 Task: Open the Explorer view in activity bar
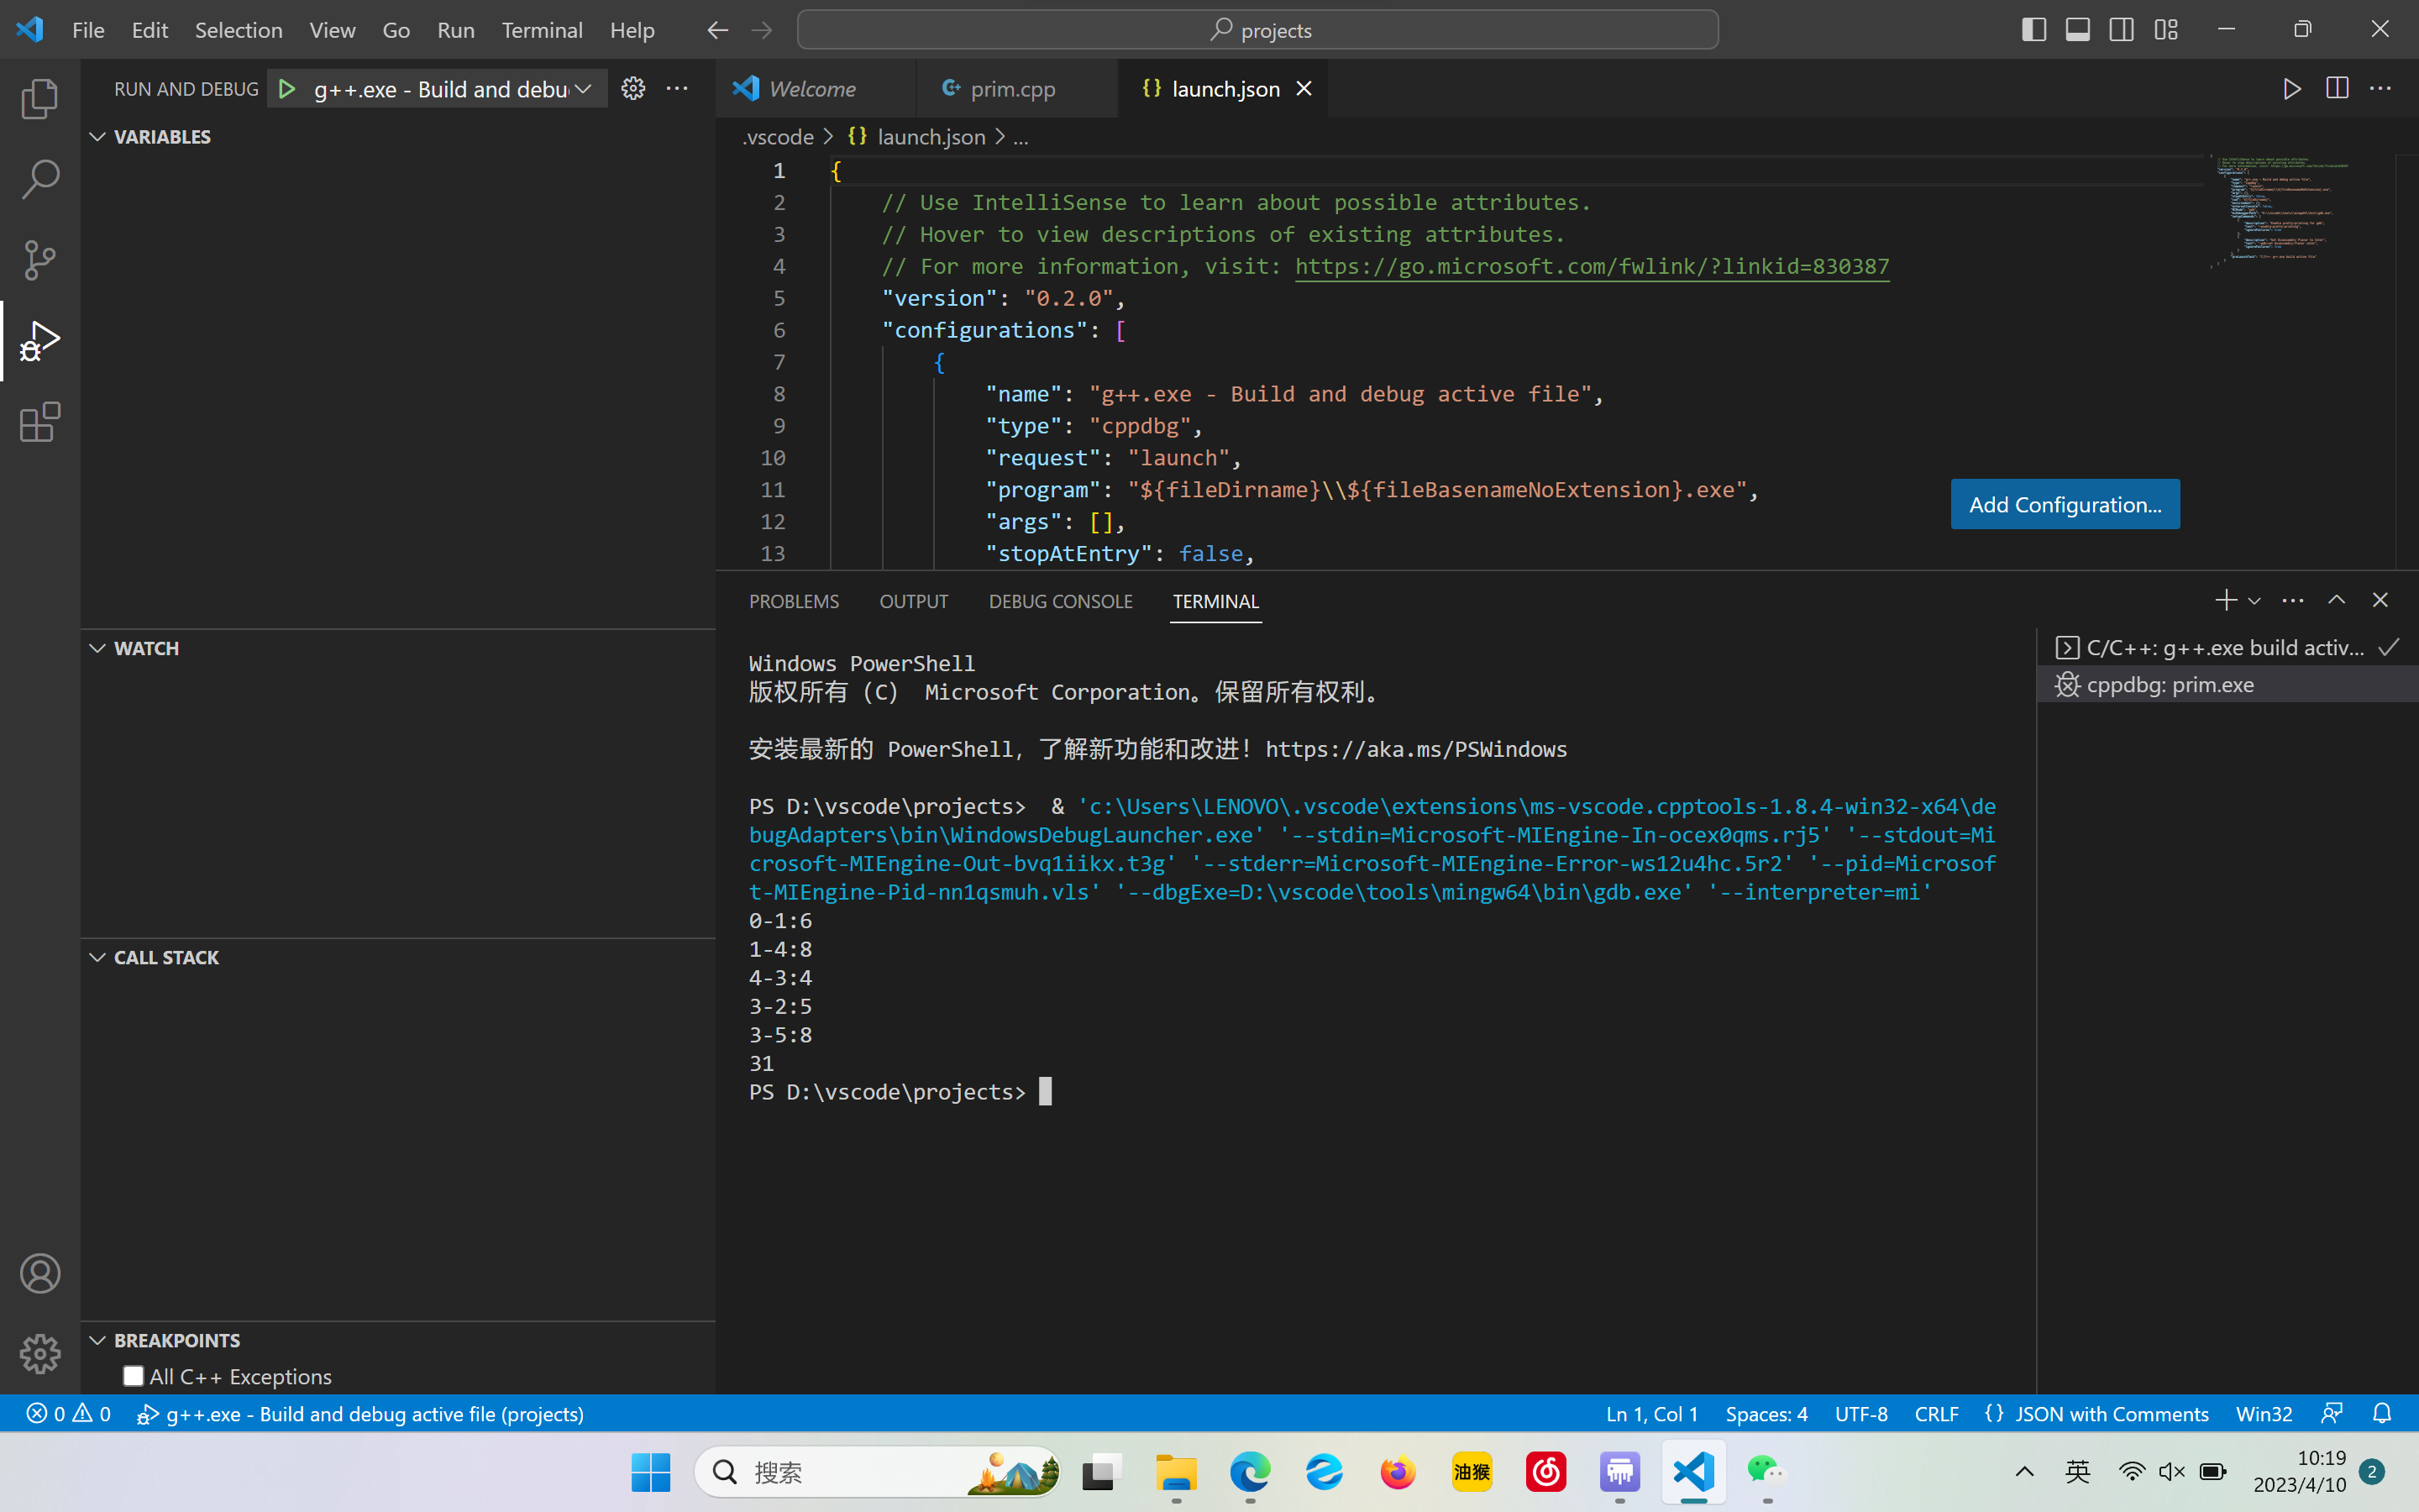pos(40,98)
